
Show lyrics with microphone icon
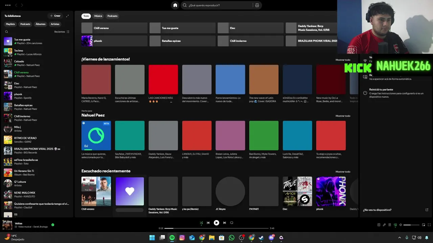click(384, 225)
